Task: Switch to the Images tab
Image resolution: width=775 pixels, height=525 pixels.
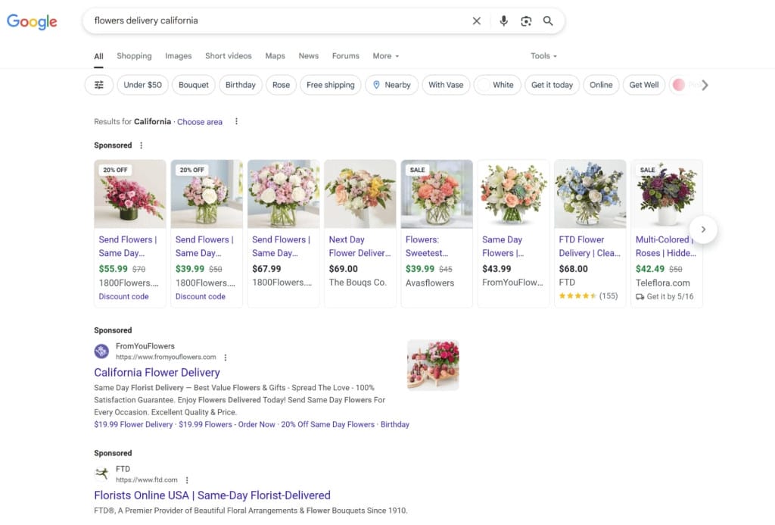Action: pos(179,56)
